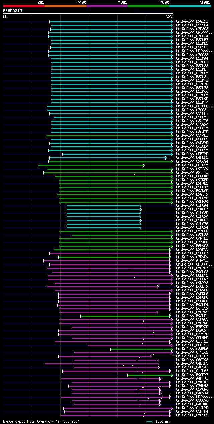The width and height of the screenshot is (214, 424).
Task: Click the label UniRef100_C1KQ94
Action: 192,228
